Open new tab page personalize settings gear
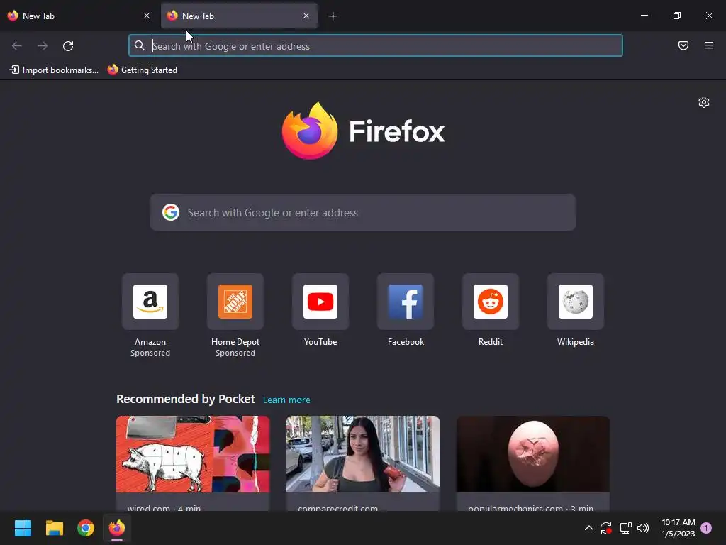Screen dimensions: 726x545 pos(704,102)
